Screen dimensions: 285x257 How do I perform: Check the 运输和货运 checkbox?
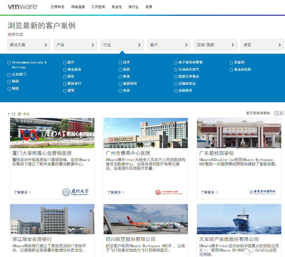(x=176, y=84)
